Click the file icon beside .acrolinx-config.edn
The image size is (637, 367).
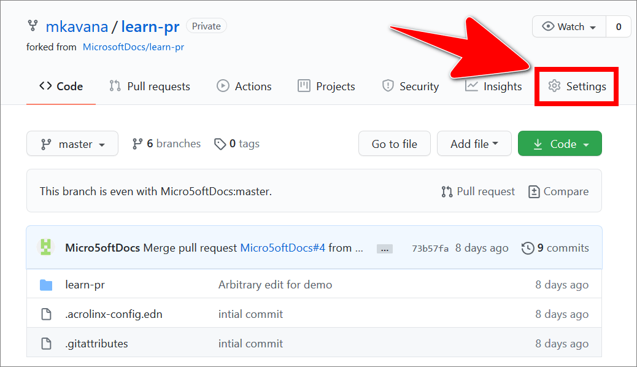46,314
